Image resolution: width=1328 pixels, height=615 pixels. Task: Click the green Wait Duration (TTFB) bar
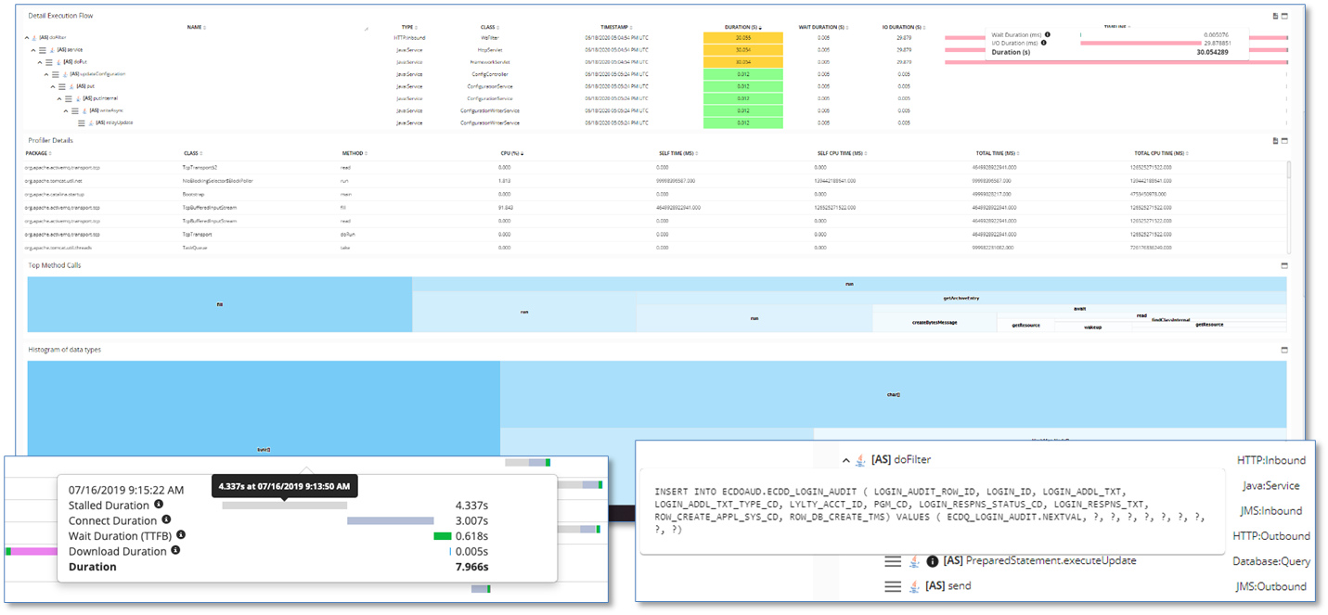click(442, 535)
